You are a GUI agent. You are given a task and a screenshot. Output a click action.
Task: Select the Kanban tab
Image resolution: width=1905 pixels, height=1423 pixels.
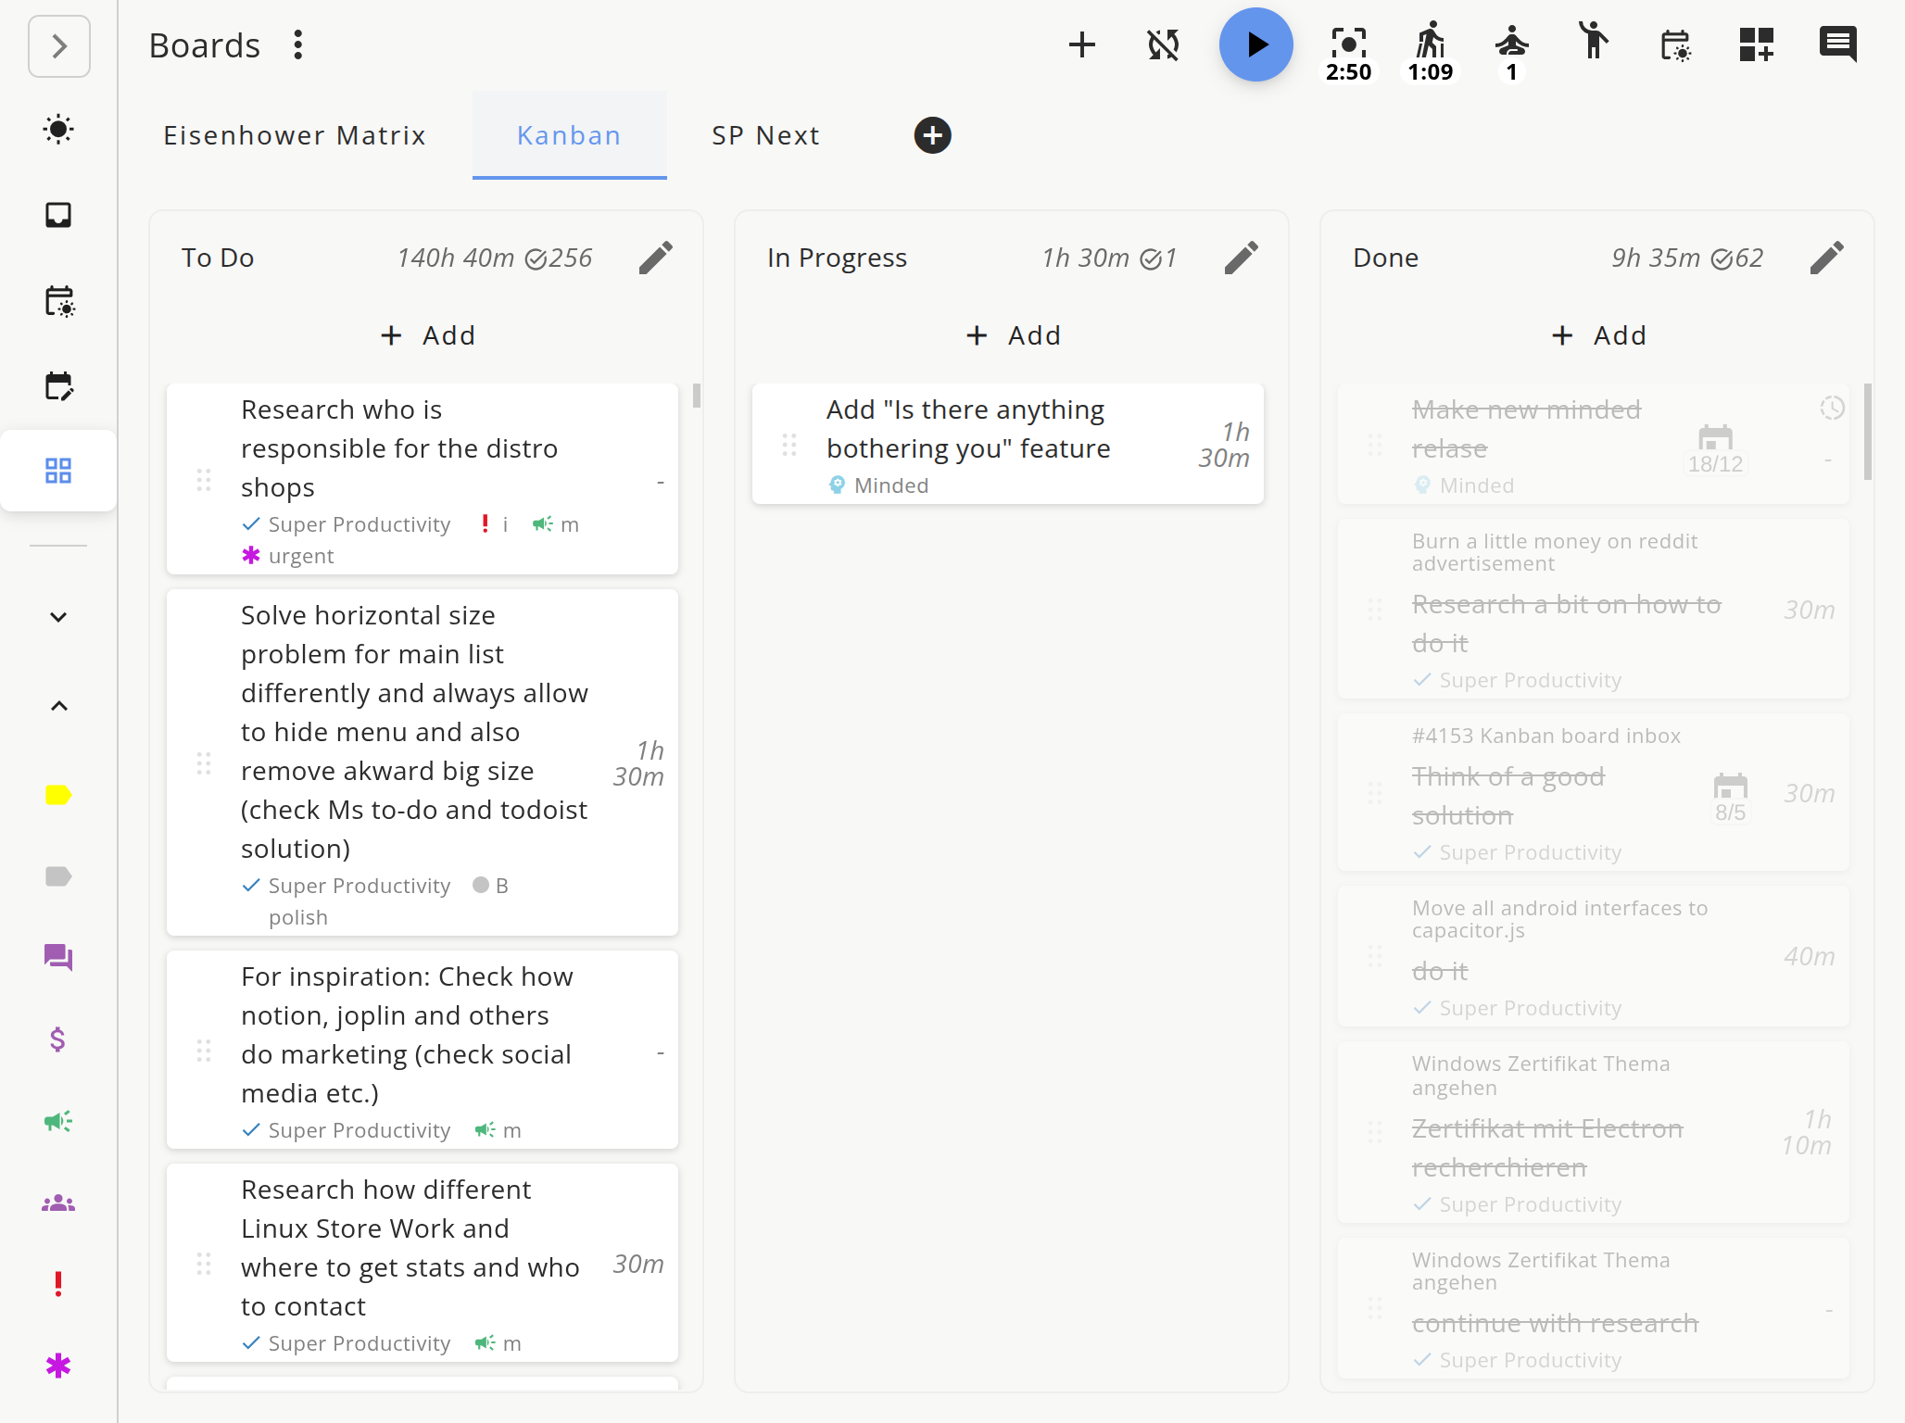(569, 135)
